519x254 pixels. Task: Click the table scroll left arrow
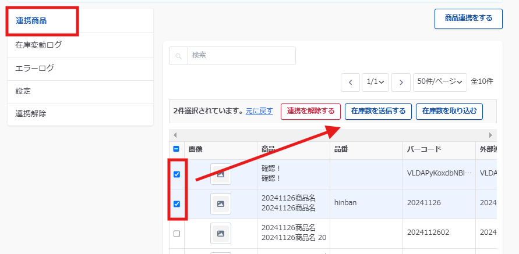[175, 135]
